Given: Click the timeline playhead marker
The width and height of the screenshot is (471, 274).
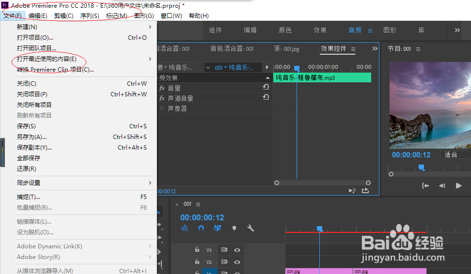Looking at the screenshot, I should pos(320,229).
